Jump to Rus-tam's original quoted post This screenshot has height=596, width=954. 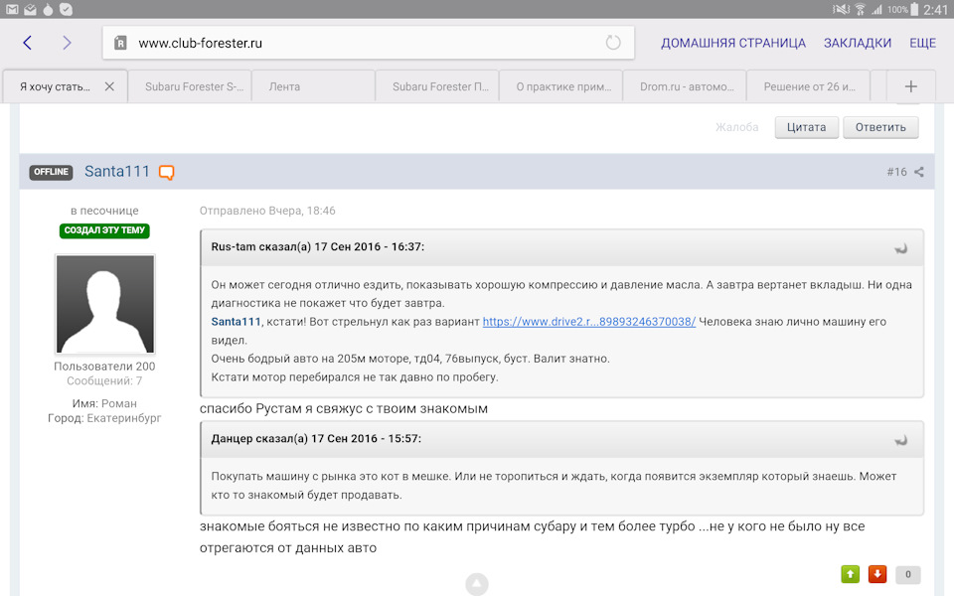(901, 247)
